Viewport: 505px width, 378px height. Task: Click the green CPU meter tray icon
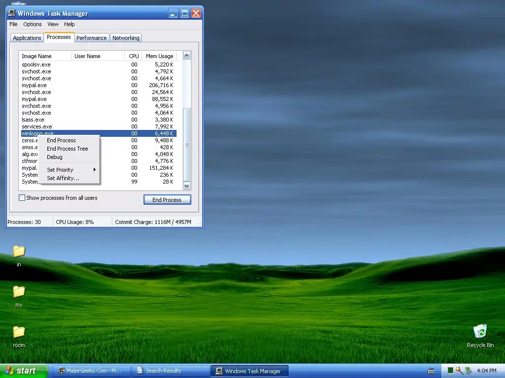tap(451, 371)
